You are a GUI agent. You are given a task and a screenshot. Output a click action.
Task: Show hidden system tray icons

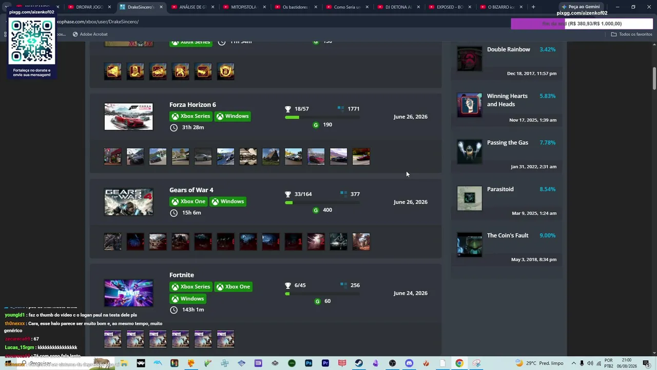pyautogui.click(x=574, y=363)
